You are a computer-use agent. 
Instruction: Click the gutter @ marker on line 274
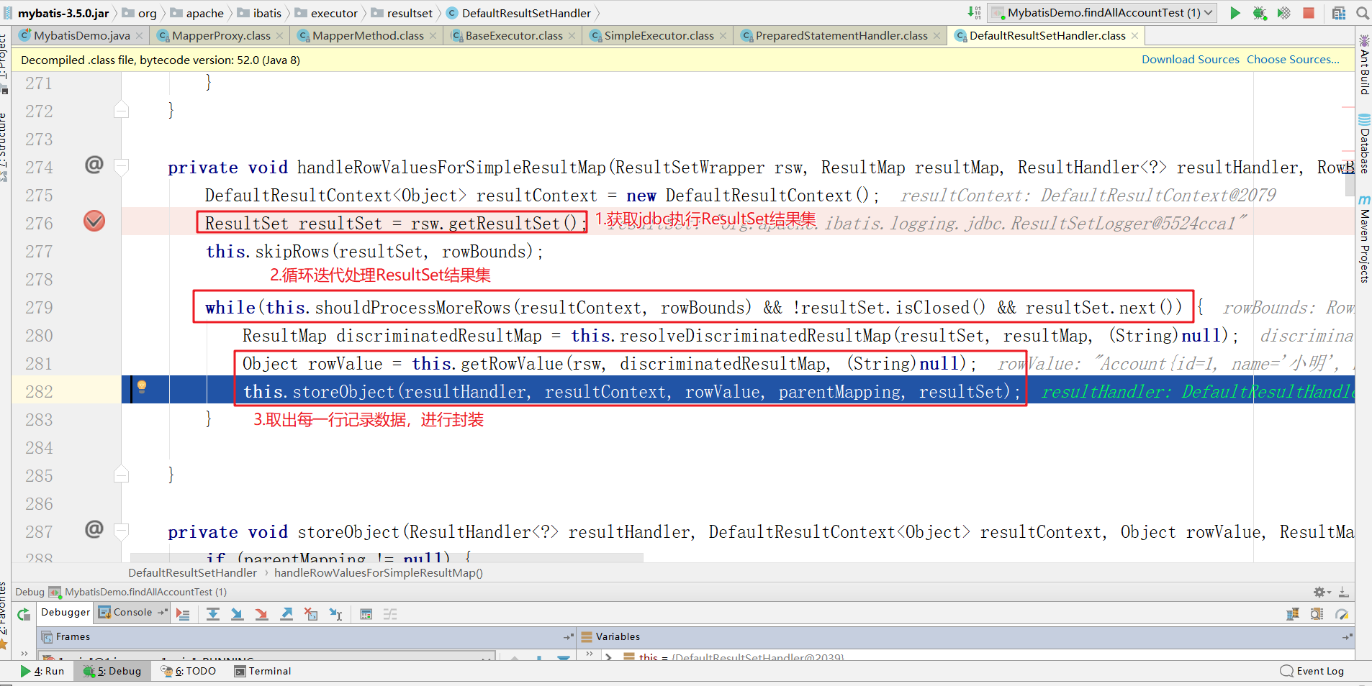coord(94,165)
